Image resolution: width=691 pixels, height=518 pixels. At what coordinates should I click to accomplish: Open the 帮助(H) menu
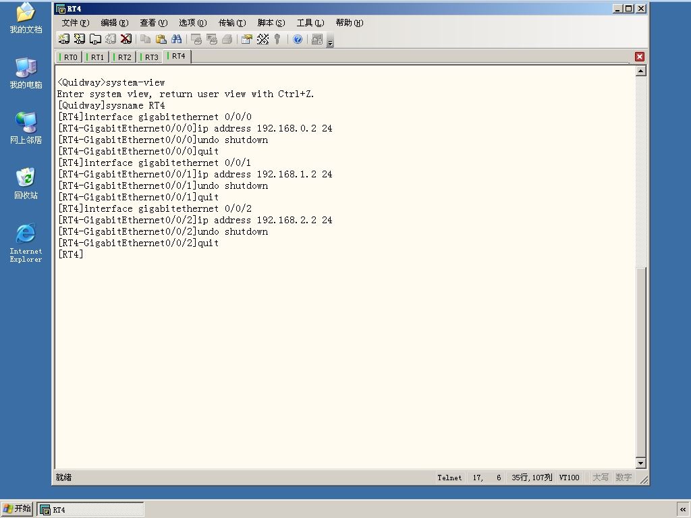[x=350, y=22]
